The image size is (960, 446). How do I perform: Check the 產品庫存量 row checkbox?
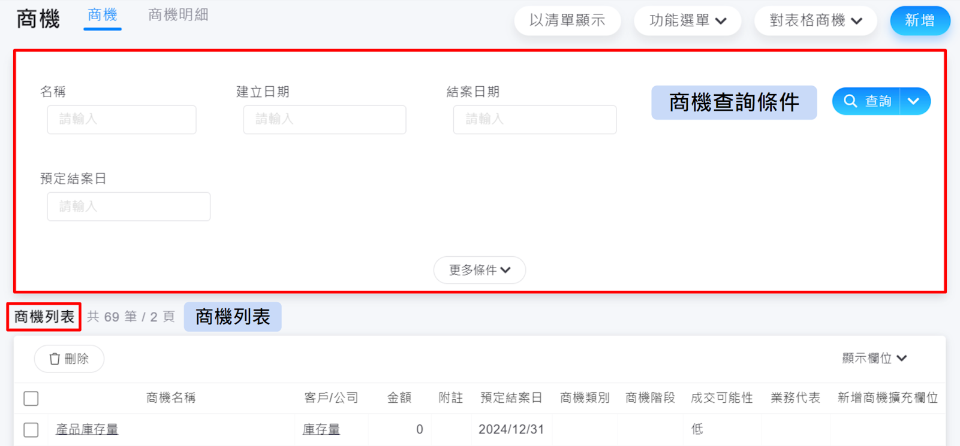click(x=31, y=430)
